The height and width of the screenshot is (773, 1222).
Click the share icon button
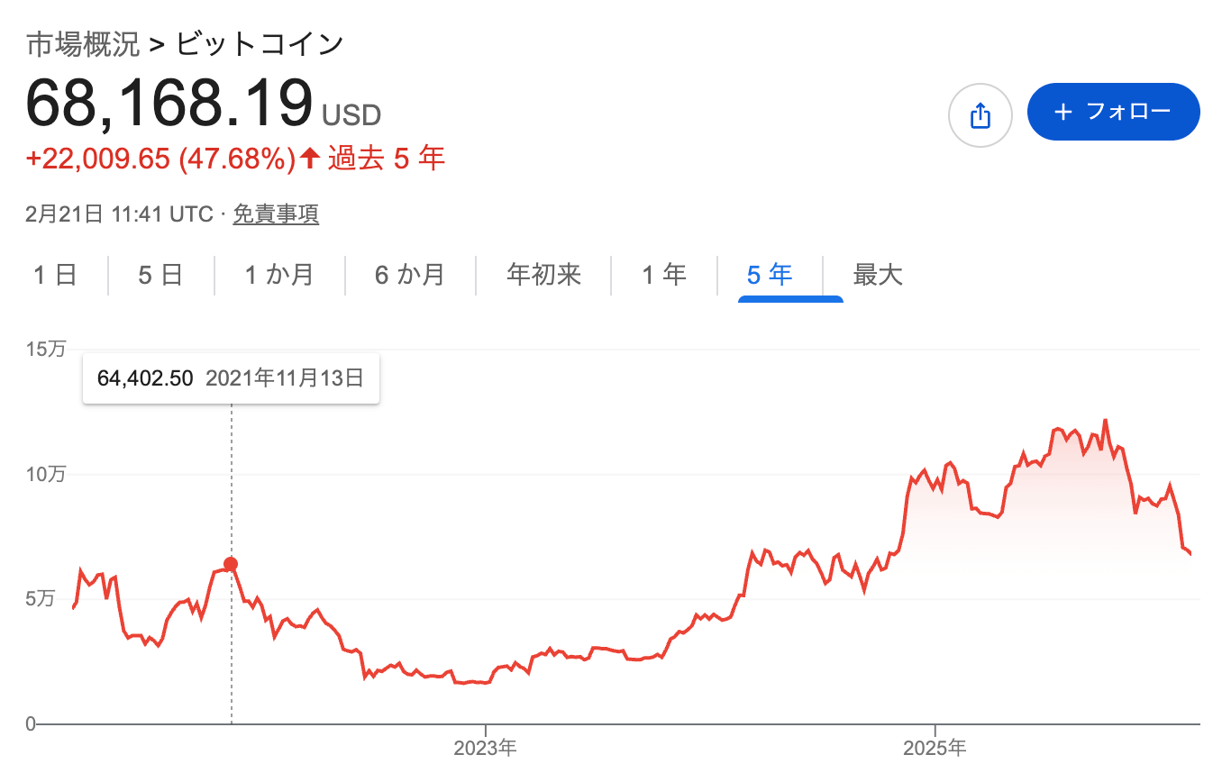pos(980,114)
